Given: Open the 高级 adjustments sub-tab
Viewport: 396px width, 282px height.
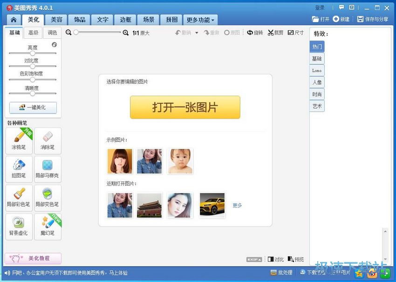Looking at the screenshot, I should pos(34,33).
